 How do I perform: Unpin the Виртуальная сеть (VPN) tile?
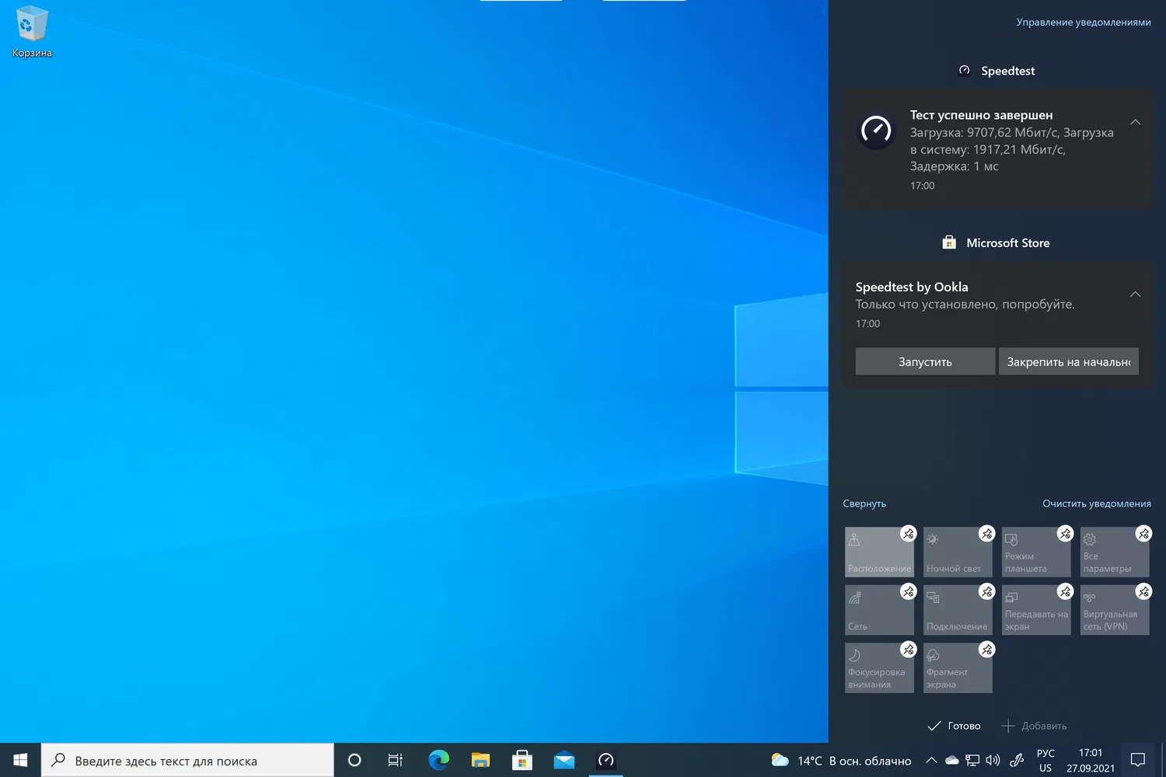(1143, 591)
